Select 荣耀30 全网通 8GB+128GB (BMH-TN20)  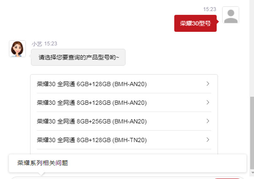124,140
